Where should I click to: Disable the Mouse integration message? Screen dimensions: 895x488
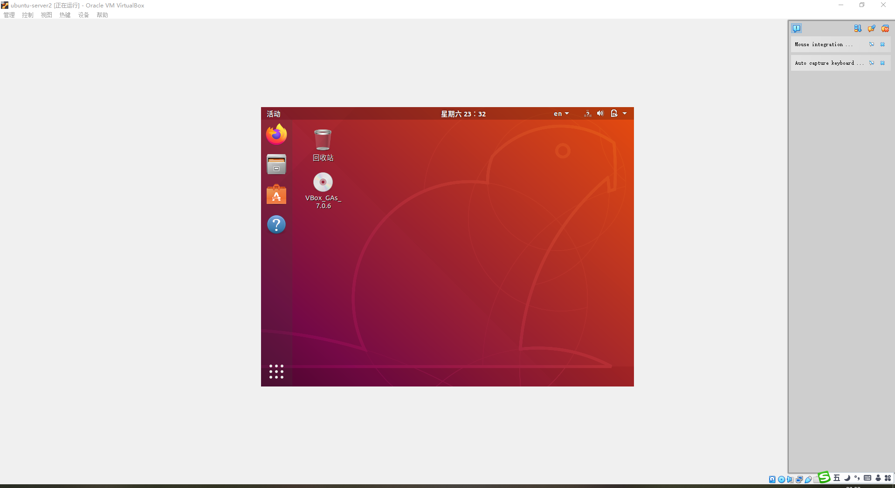(872, 45)
